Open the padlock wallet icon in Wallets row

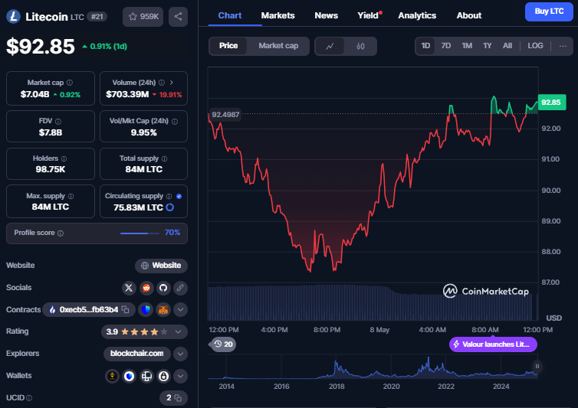coord(163,376)
